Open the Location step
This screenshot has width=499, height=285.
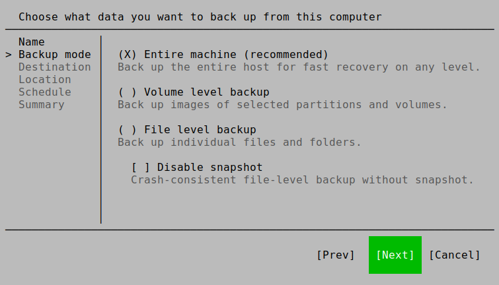tap(44, 79)
